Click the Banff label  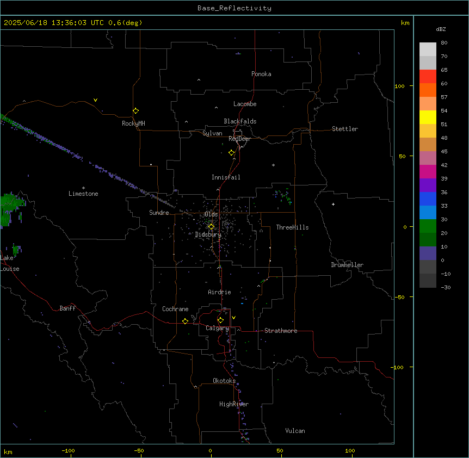(x=67, y=308)
